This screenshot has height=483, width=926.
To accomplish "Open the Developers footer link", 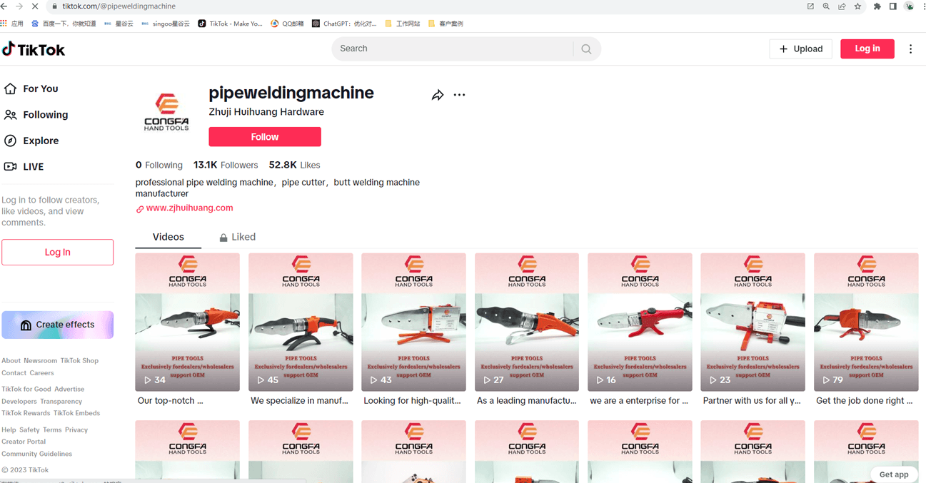I will [x=19, y=402].
